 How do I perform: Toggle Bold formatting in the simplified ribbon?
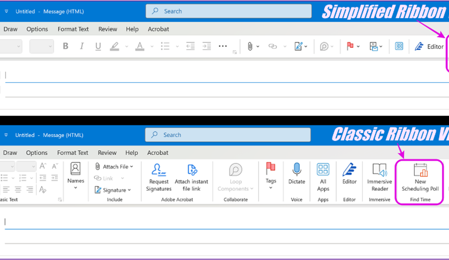coord(66,46)
